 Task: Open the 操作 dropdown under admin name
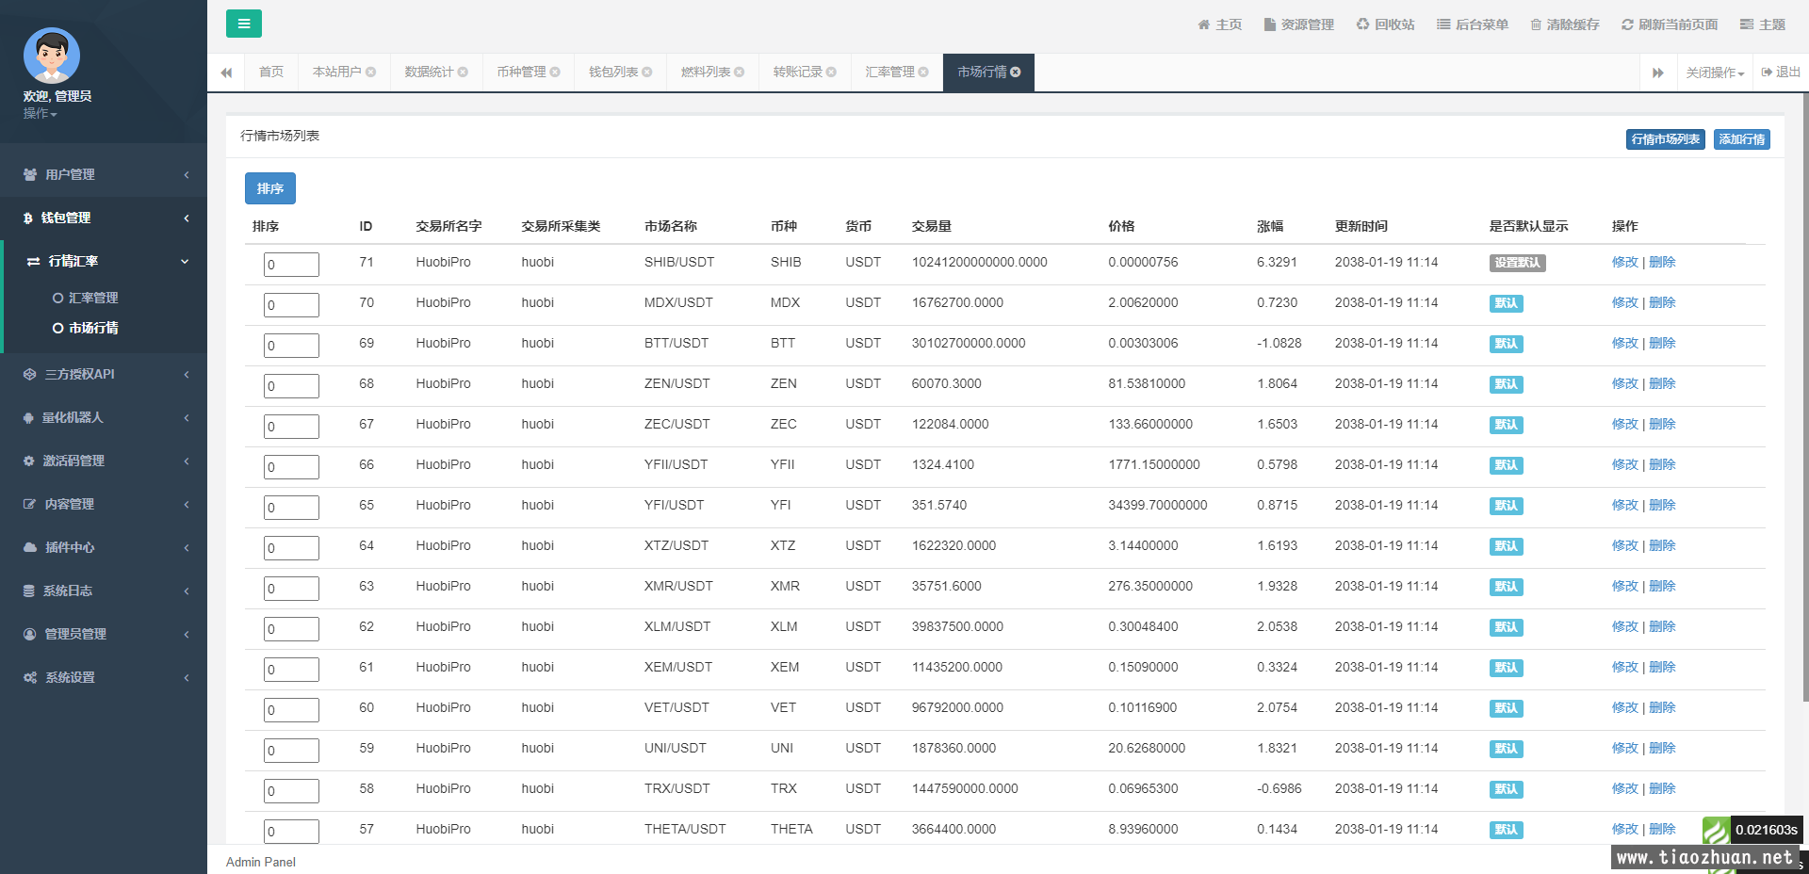(41, 114)
